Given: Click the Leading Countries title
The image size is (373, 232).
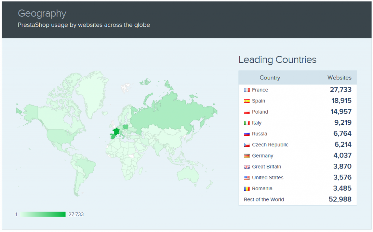Looking at the screenshot, I should pyautogui.click(x=277, y=60).
